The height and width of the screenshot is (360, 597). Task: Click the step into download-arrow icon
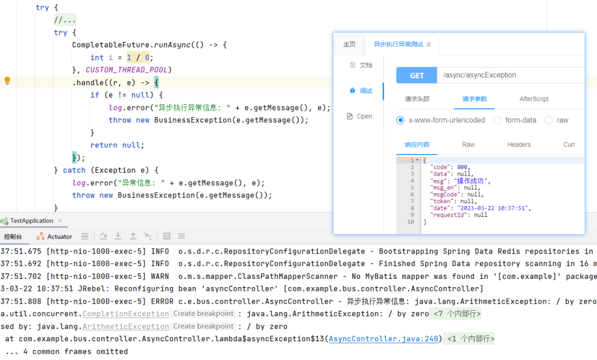[118, 236]
